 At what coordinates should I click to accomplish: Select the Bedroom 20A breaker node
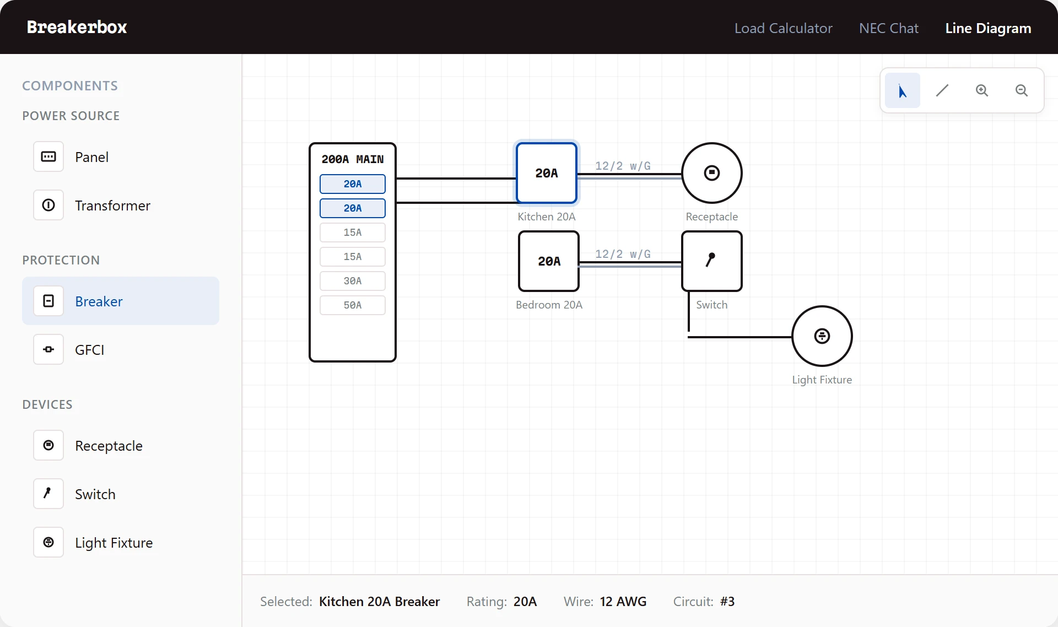tap(549, 261)
